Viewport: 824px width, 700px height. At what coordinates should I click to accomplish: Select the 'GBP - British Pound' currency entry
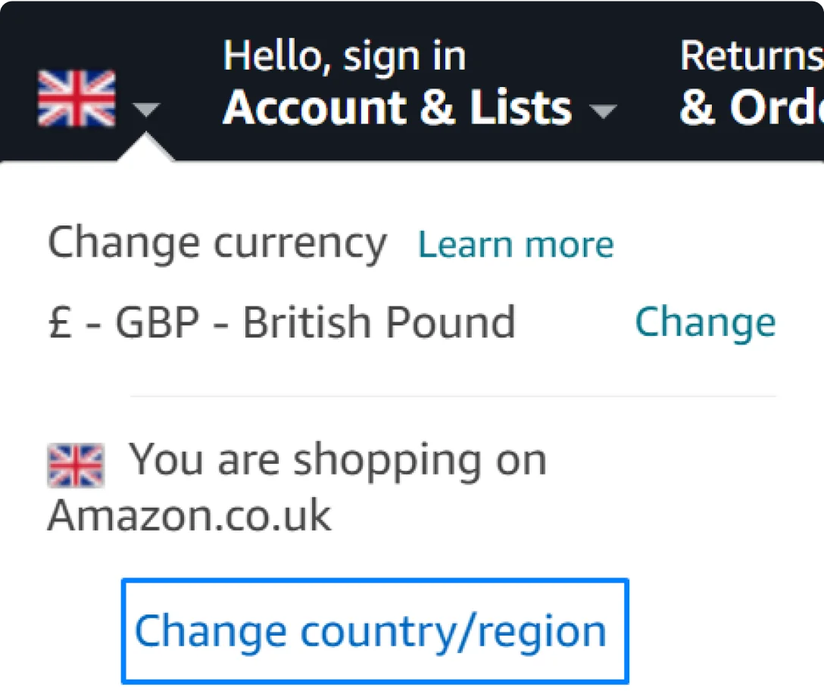point(282,321)
